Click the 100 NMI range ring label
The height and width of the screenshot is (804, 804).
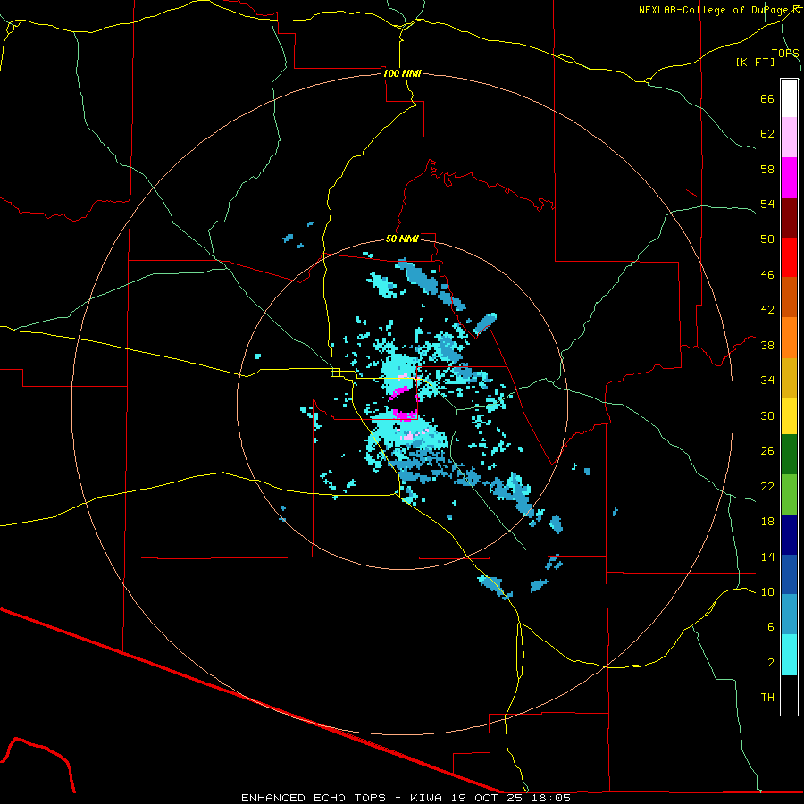point(402,73)
